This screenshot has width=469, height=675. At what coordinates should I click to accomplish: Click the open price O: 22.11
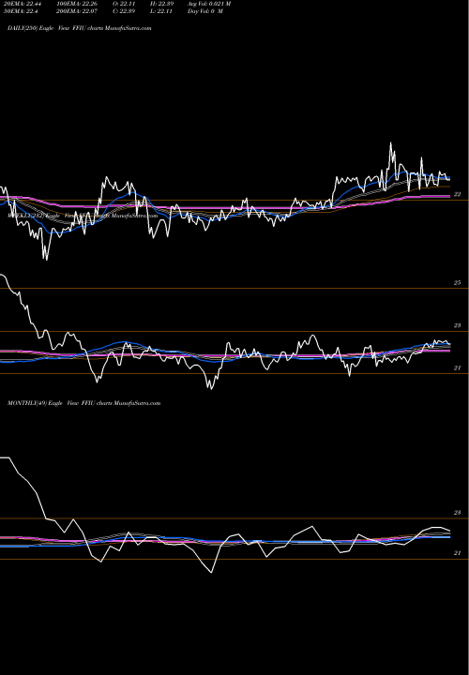(124, 4)
